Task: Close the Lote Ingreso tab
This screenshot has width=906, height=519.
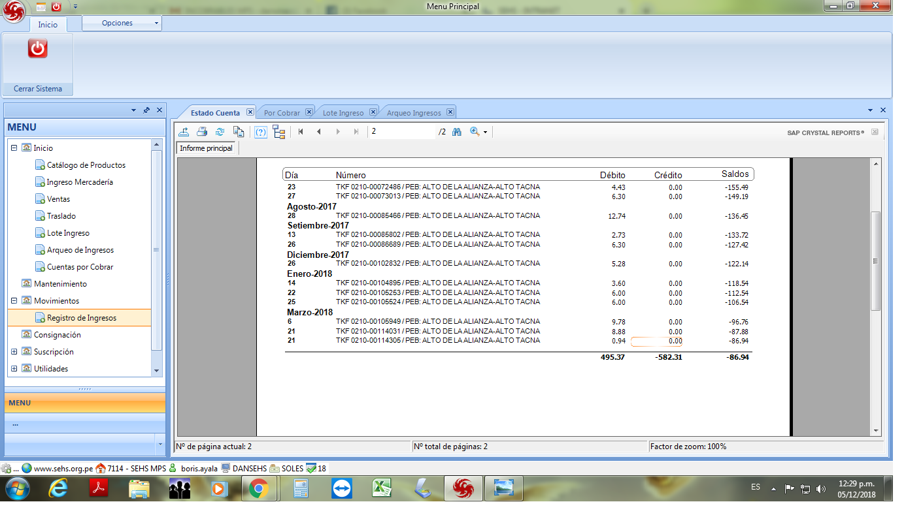Action: 373,112
